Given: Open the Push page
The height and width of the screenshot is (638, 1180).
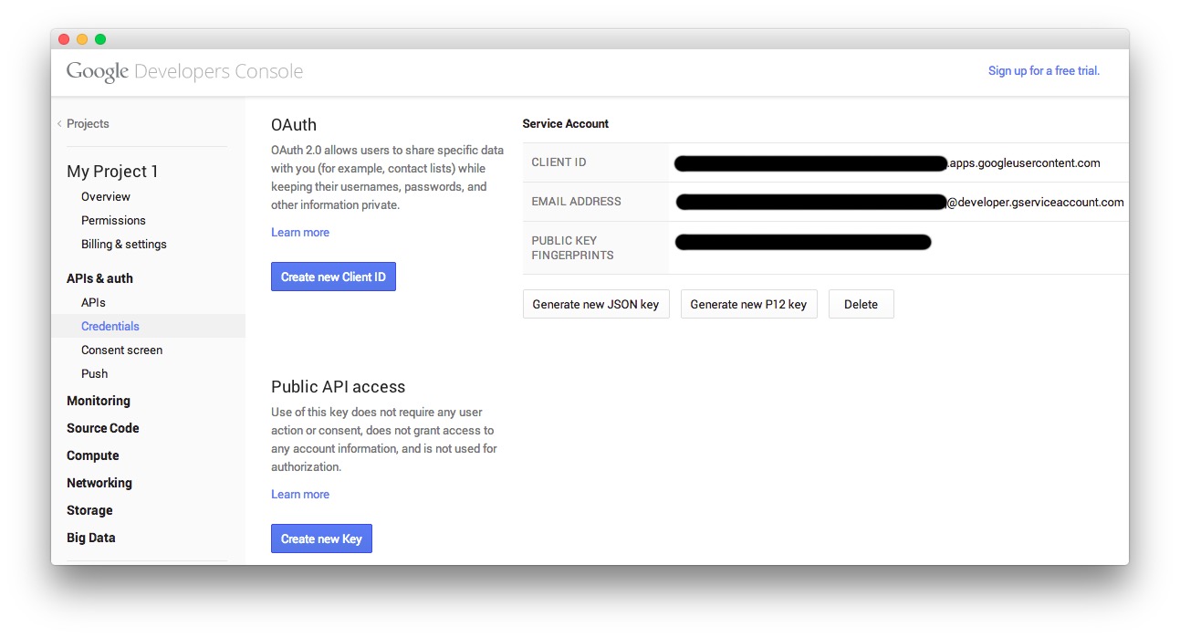Looking at the screenshot, I should tap(95, 374).
